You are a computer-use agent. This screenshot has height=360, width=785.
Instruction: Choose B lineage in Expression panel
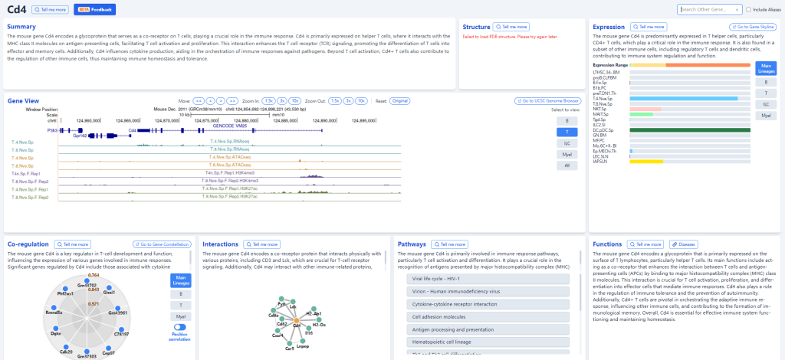[x=766, y=82]
